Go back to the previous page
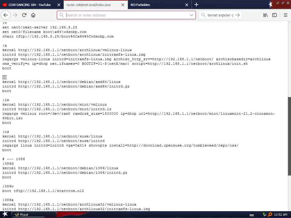The width and height of the screenshot is (291, 218). tap(6, 15)
